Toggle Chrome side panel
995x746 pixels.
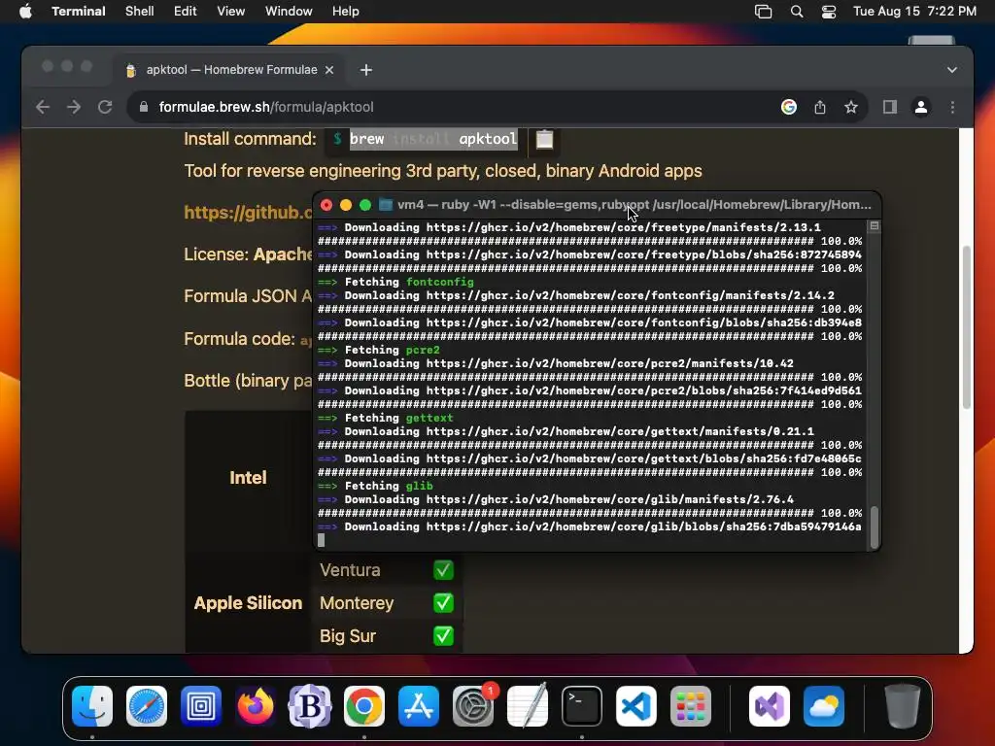[x=890, y=107]
